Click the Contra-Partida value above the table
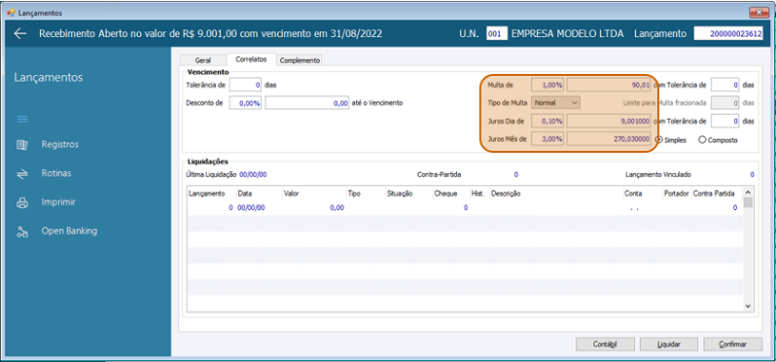The image size is (776, 362). coord(515,175)
